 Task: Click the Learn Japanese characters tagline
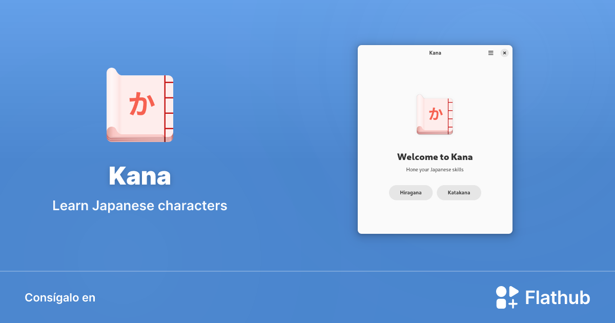139,206
